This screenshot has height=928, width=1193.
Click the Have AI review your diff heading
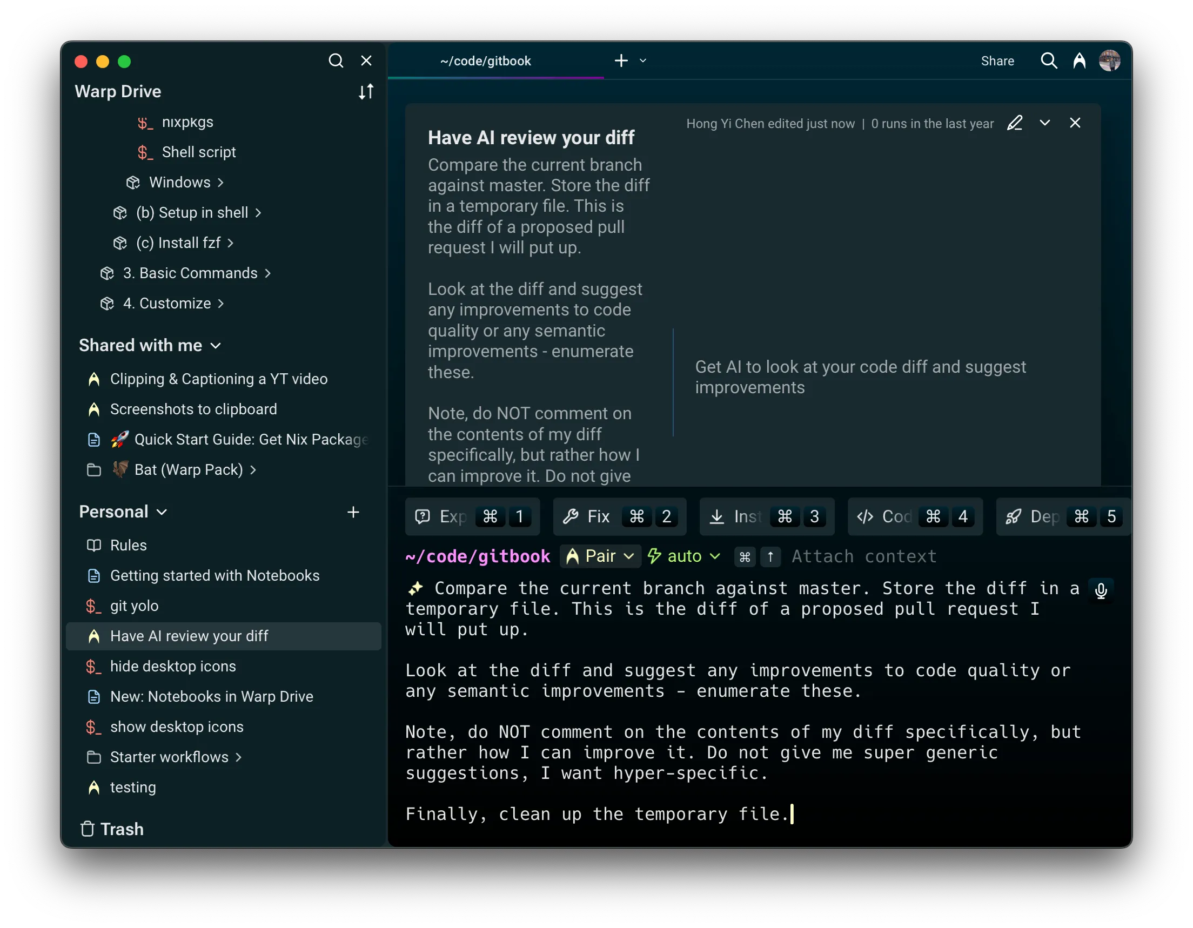[531, 138]
